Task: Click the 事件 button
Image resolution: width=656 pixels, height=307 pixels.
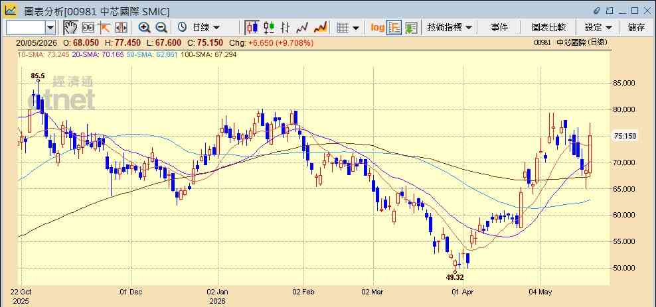Action: tap(499, 28)
